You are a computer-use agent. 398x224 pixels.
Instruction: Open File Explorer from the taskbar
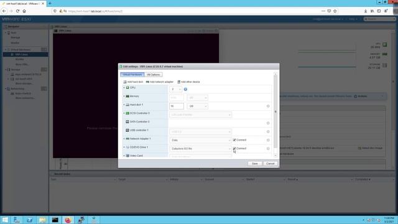[x=42, y=220]
